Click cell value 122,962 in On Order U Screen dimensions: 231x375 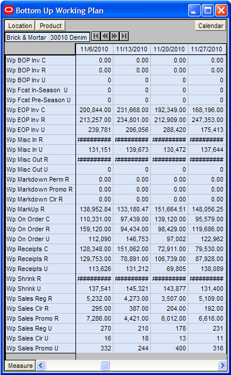206,239
